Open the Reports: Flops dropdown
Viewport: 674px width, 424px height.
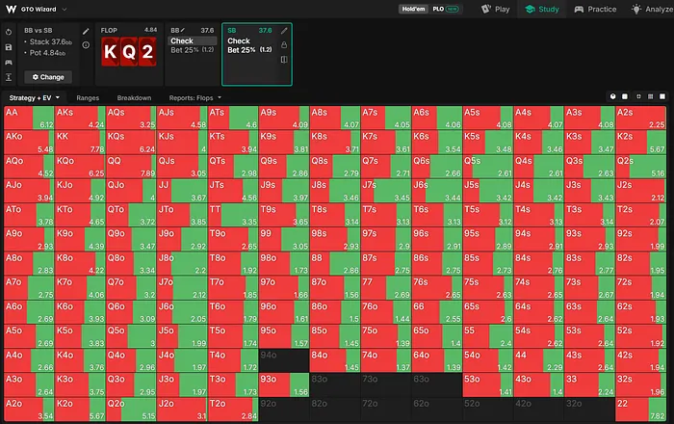(195, 98)
